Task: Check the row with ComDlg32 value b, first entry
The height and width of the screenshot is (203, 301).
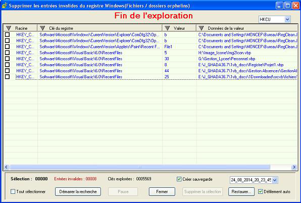Action: coord(7,34)
